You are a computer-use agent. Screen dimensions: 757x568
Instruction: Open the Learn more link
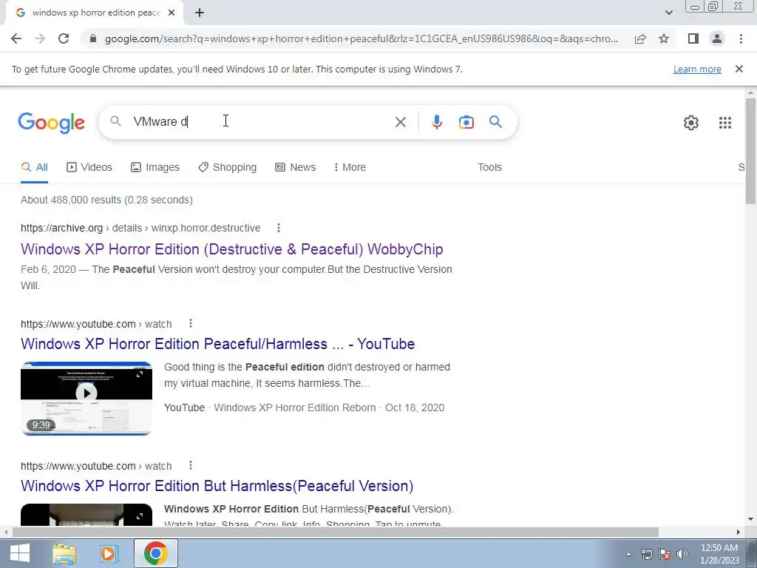697,69
